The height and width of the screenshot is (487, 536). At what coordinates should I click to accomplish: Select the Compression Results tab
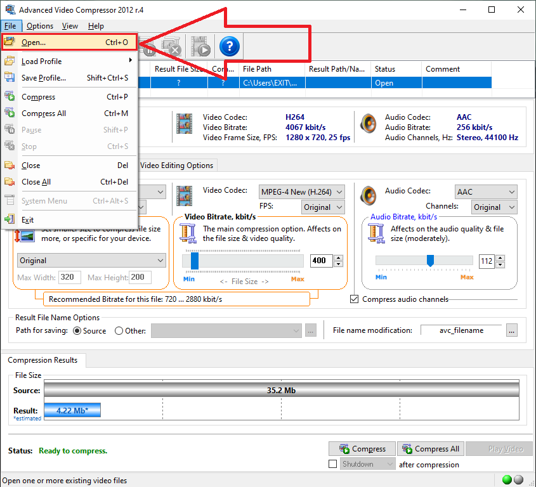[42, 360]
